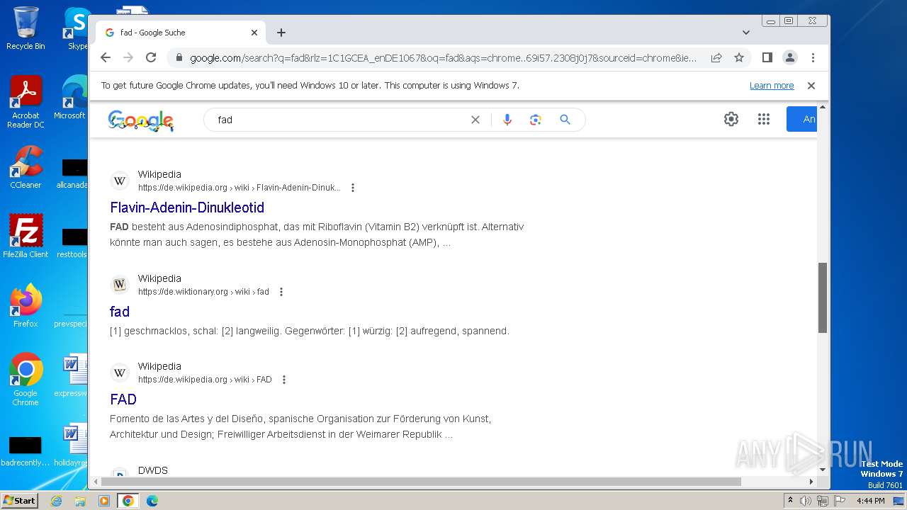The height and width of the screenshot is (510, 907).
Task: Click the Google search box containing 'fad'
Action: [x=340, y=120]
